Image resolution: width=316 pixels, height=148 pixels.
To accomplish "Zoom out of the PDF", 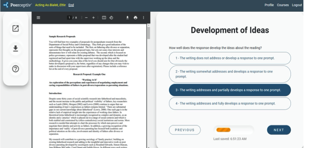I will [x=86, y=18].
